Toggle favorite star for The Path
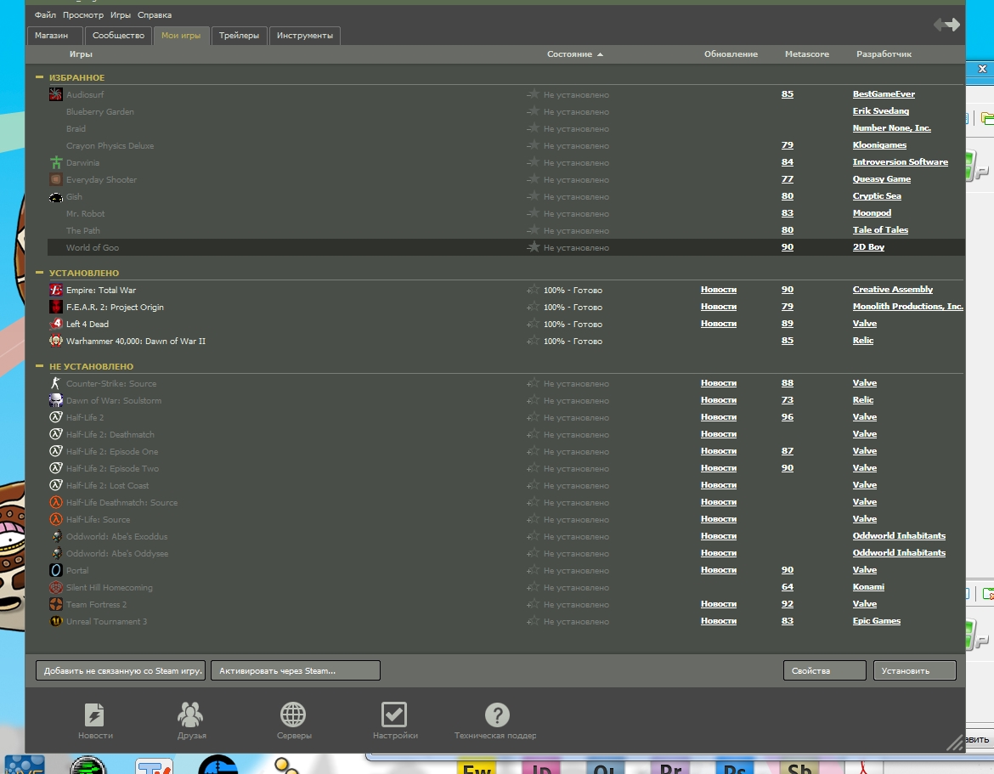994x774 pixels. click(x=534, y=230)
